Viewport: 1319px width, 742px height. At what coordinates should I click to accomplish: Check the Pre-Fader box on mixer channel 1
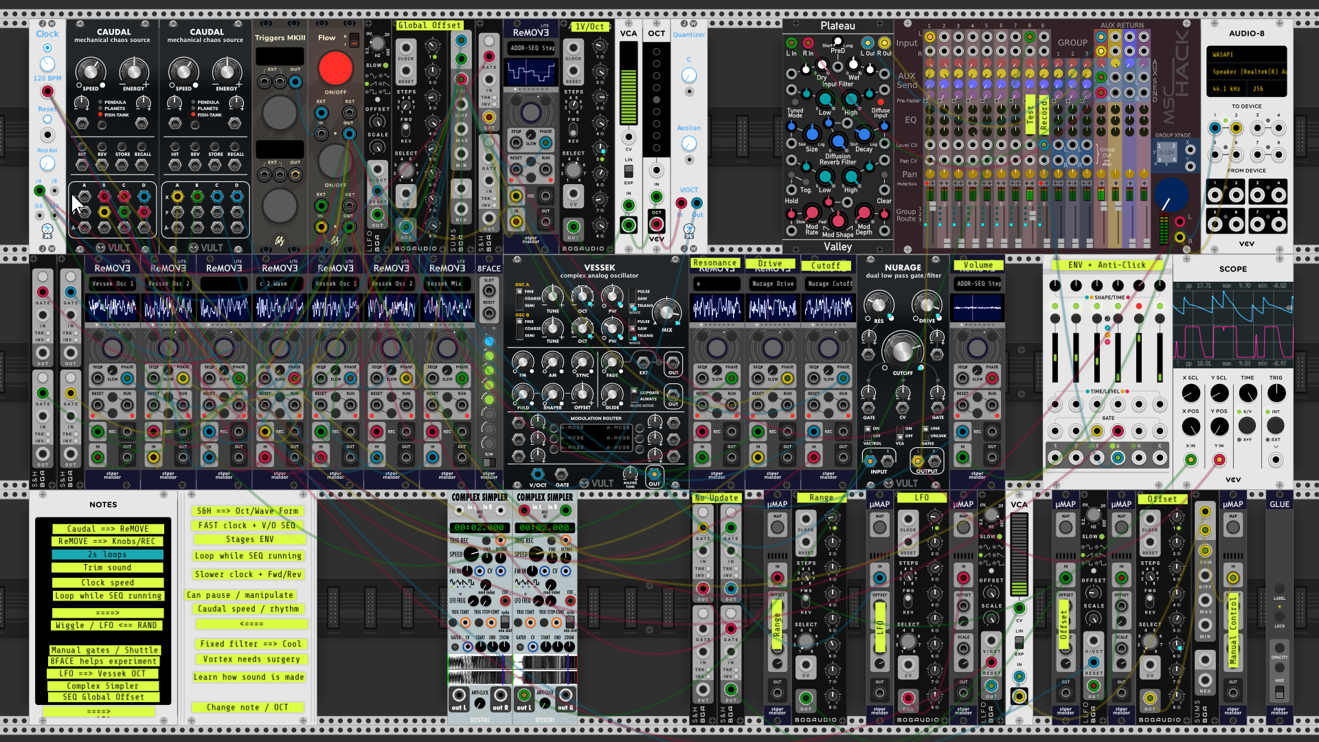[925, 100]
